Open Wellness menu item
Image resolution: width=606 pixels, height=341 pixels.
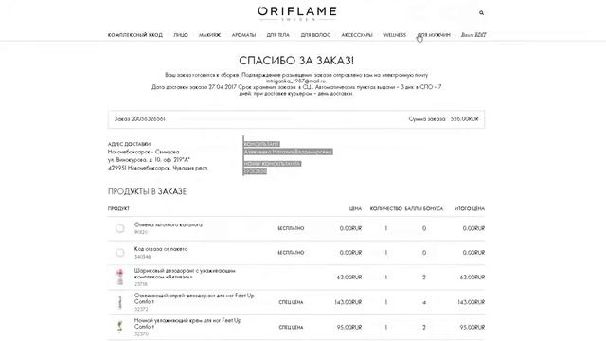[395, 35]
